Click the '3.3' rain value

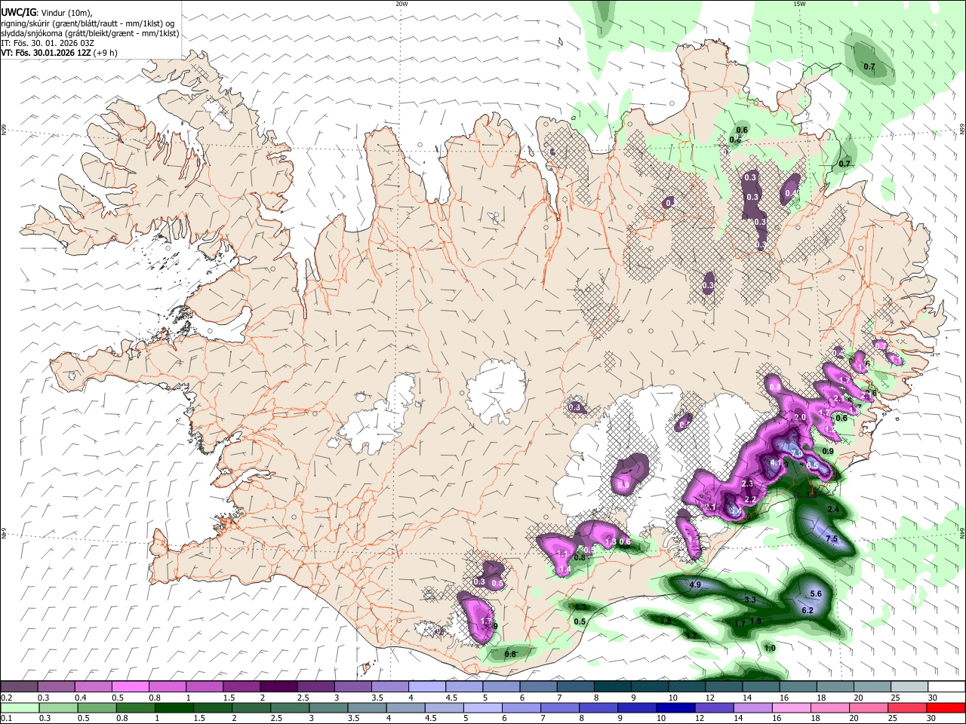click(750, 600)
